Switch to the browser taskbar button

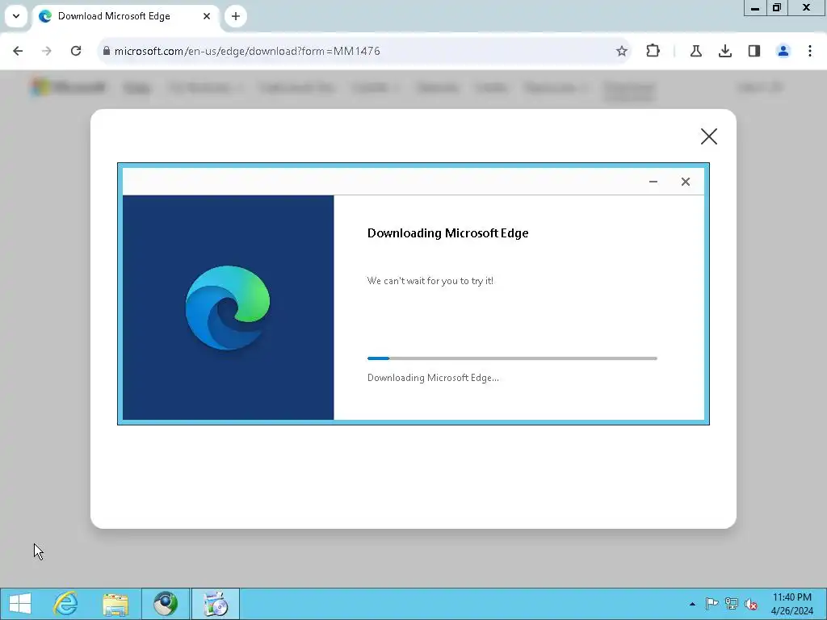[166, 604]
